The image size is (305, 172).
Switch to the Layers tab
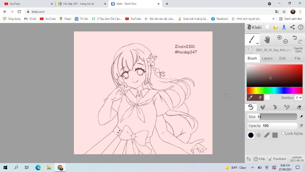[267, 58]
